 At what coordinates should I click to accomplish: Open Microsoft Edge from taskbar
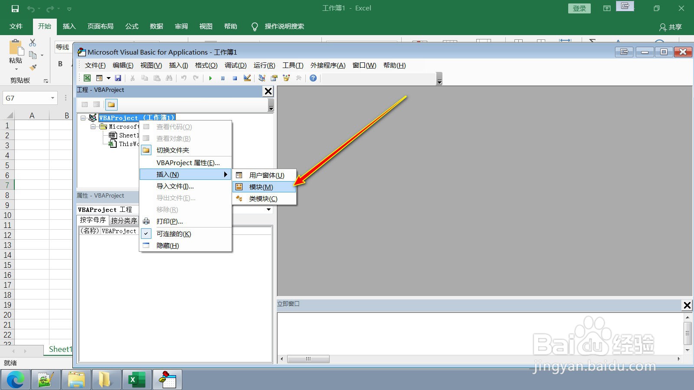(16, 380)
